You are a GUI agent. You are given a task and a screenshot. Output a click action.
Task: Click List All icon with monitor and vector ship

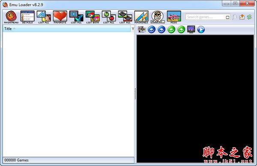[76, 17]
